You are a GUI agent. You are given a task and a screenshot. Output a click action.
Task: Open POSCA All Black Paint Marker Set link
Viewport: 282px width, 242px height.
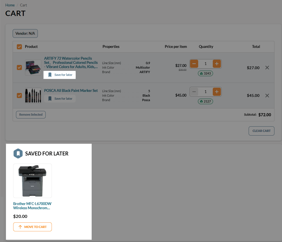click(71, 90)
